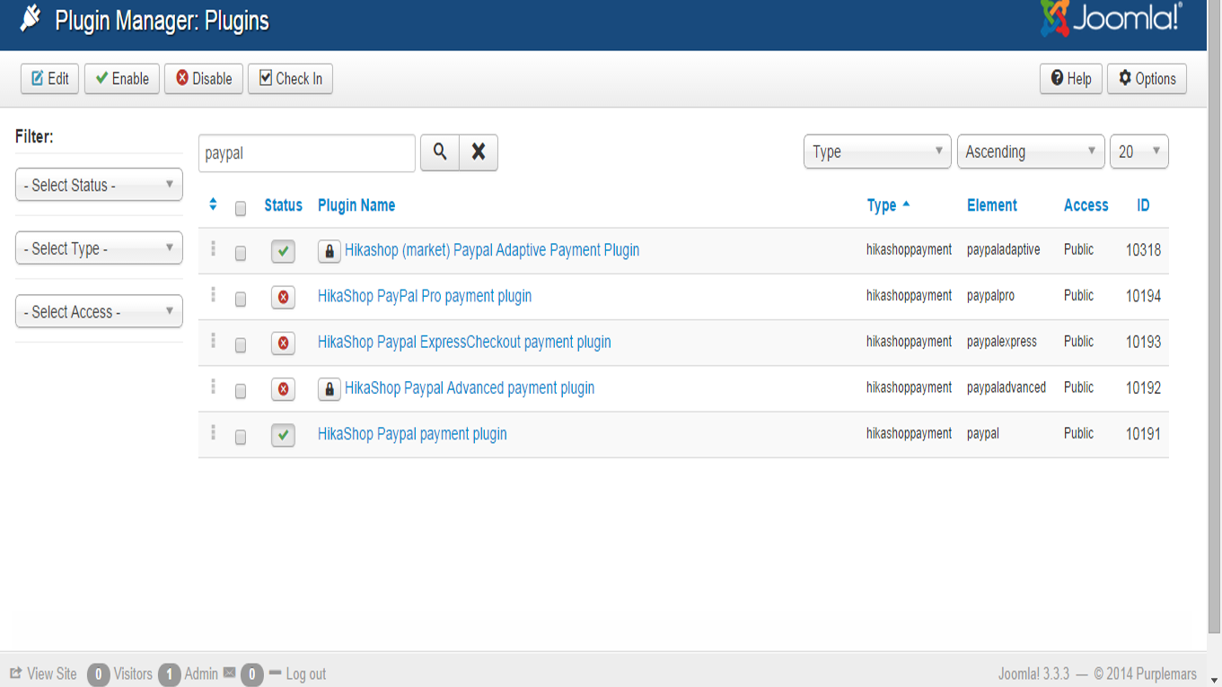Click the ordering sort arrows column icon
The height and width of the screenshot is (687, 1222).
213,204
